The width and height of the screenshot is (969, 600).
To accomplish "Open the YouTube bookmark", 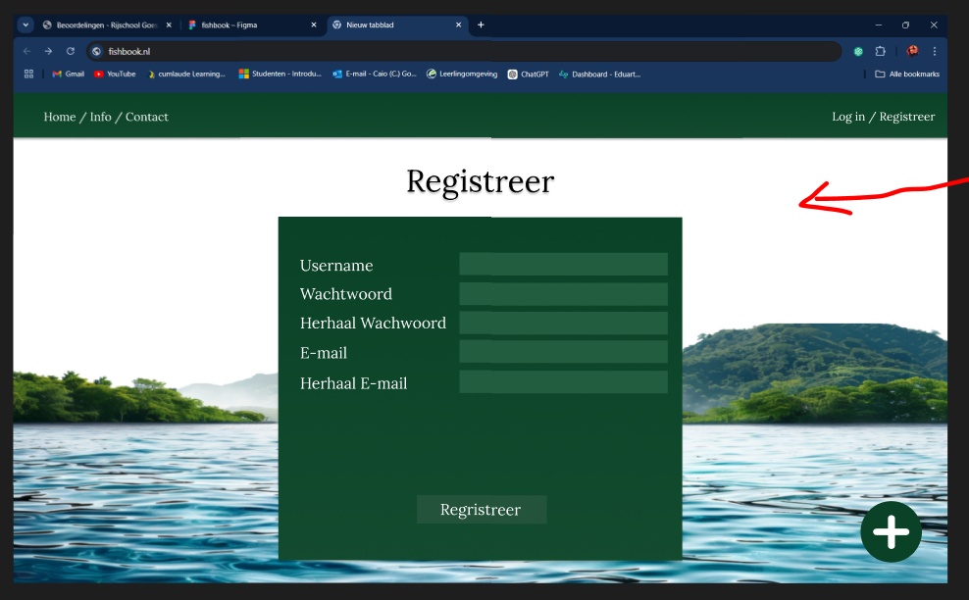I will point(115,74).
